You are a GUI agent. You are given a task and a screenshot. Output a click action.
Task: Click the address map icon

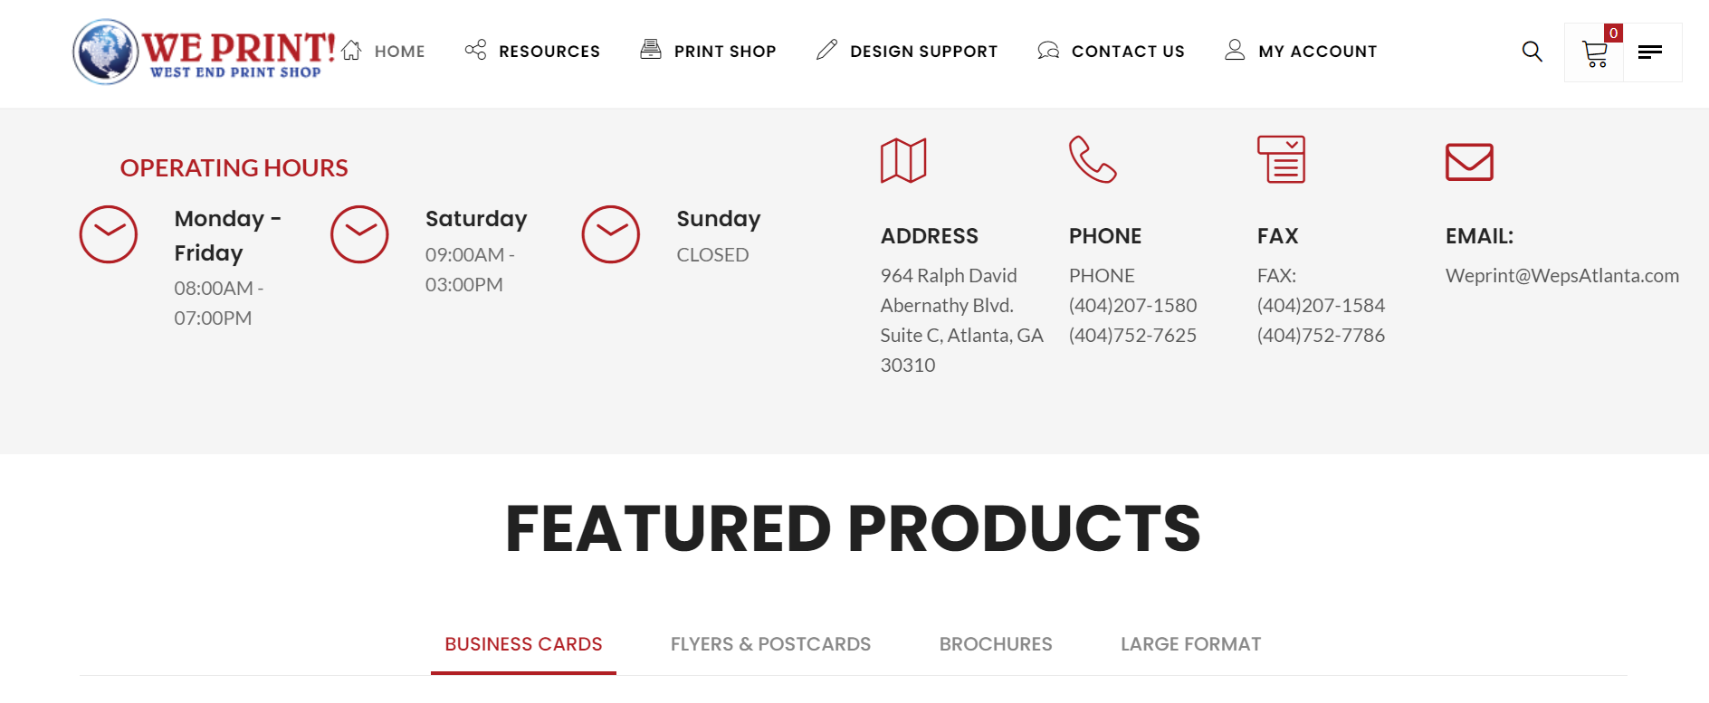point(903,161)
